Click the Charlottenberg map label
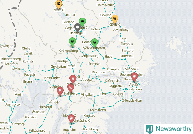Viewport: 193px width, 134px height. coord(10,59)
